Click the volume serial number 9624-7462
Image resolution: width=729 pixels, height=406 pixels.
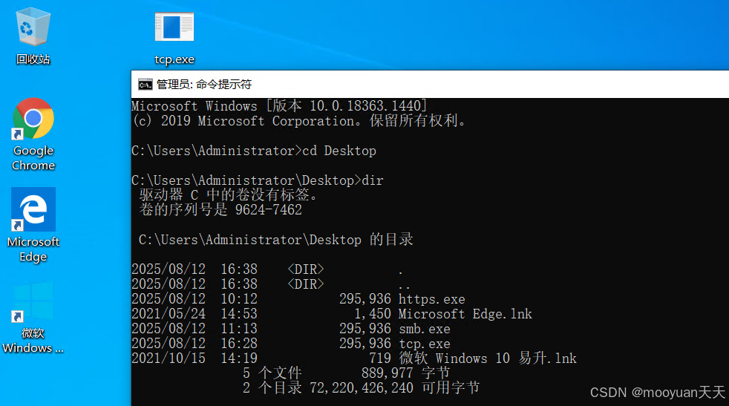tap(268, 210)
